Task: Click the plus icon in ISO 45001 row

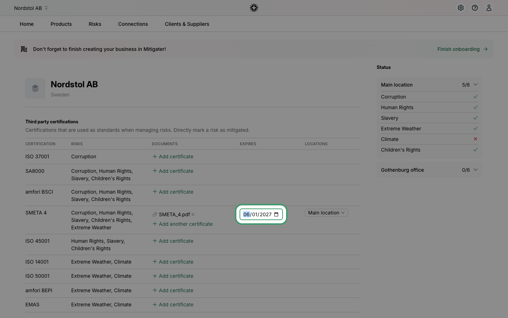Action: pos(155,241)
